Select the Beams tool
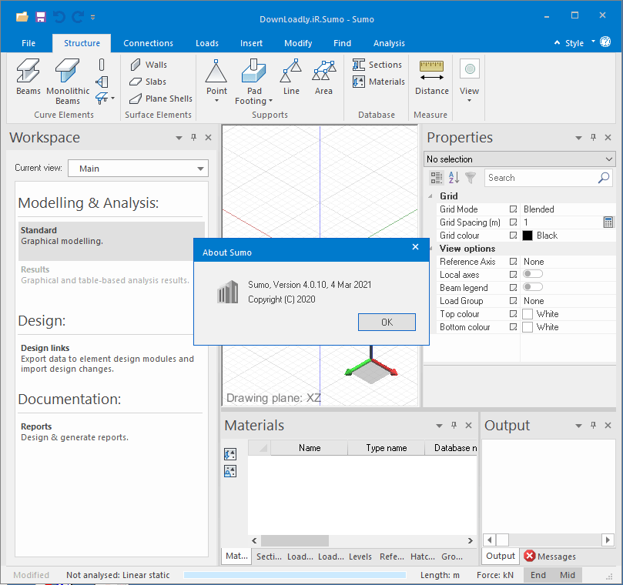 (x=28, y=78)
